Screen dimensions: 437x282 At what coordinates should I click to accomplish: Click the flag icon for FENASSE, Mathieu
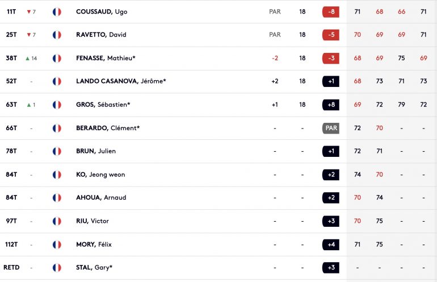point(57,59)
